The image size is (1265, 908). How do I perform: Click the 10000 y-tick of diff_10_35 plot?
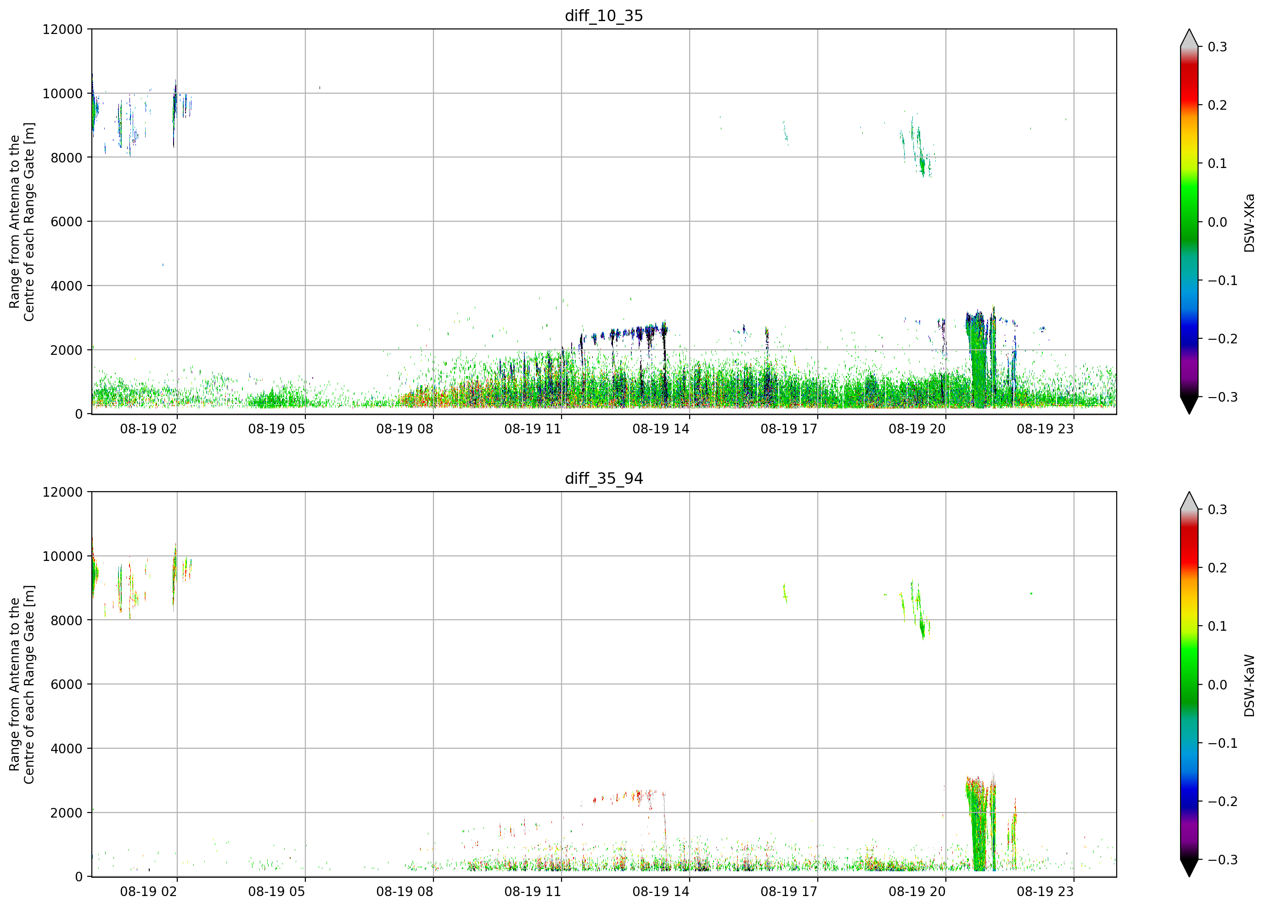(62, 94)
